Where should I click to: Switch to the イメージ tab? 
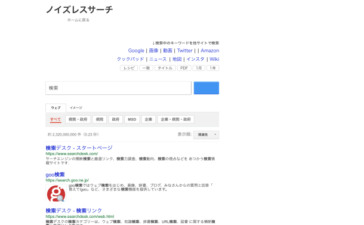click(x=76, y=108)
